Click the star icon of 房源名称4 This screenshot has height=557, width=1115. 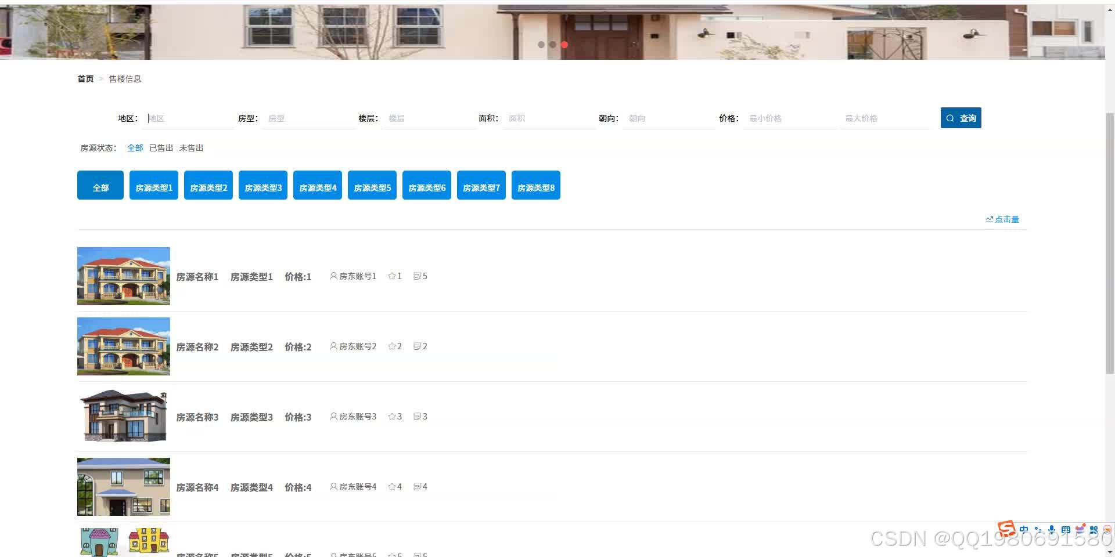click(393, 486)
